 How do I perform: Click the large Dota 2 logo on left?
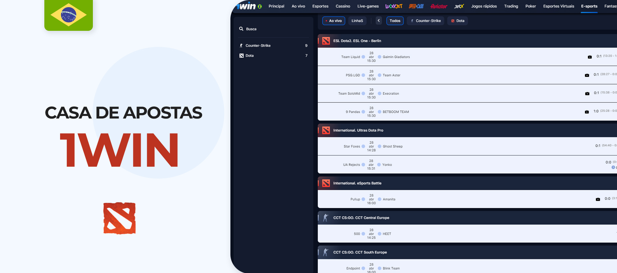(120, 218)
